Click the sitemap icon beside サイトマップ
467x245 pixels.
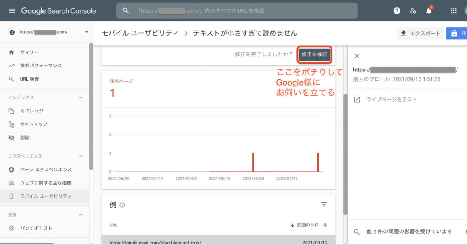point(11,124)
